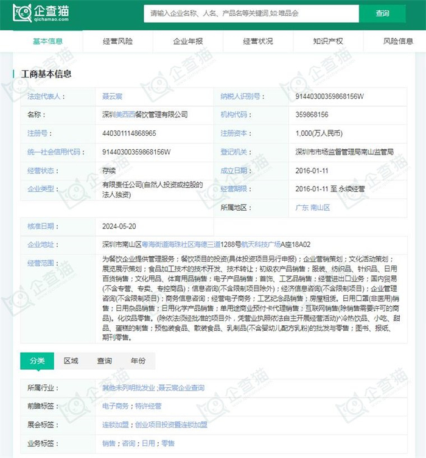Click the 销售 business tag
The width and height of the screenshot is (426, 458).
click(x=109, y=443)
